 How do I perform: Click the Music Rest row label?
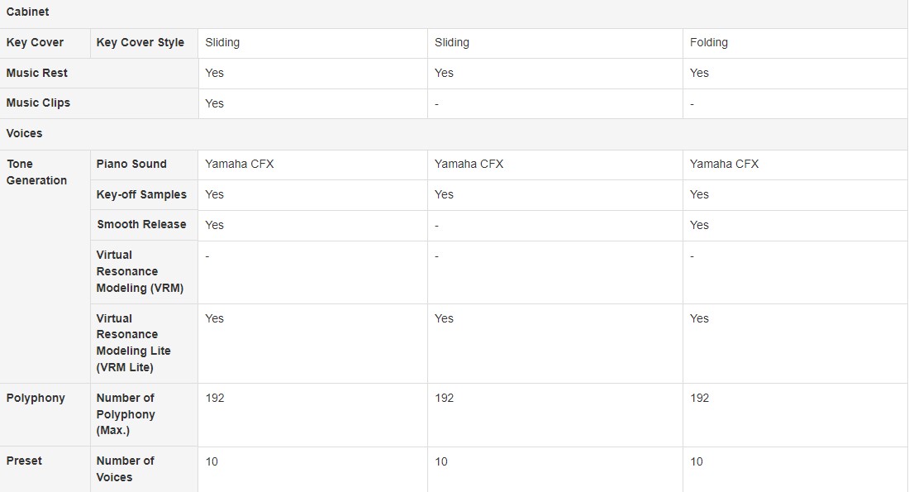pyautogui.click(x=37, y=73)
